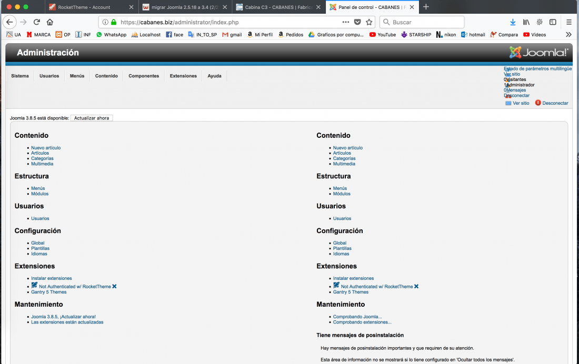Click the X icon after left RocketTheme link
The width and height of the screenshot is (579, 364).
tap(114, 287)
